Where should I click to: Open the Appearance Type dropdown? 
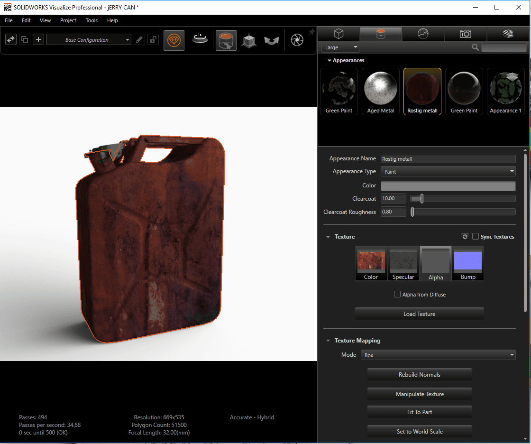coord(448,172)
